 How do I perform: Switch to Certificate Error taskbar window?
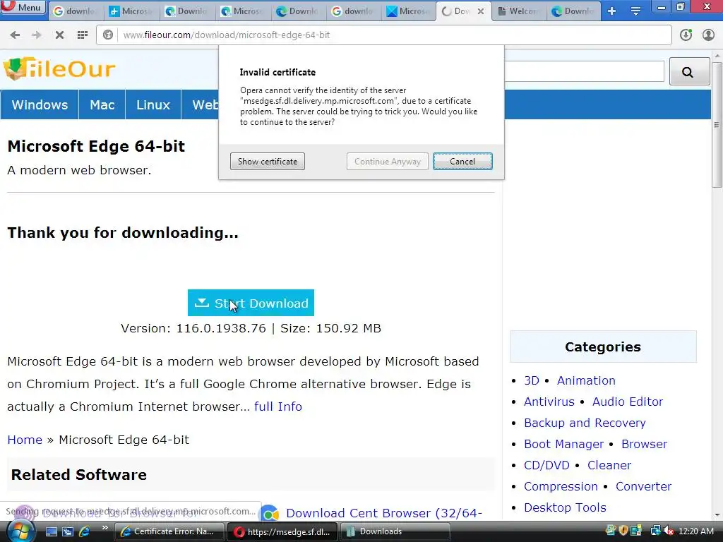click(169, 531)
